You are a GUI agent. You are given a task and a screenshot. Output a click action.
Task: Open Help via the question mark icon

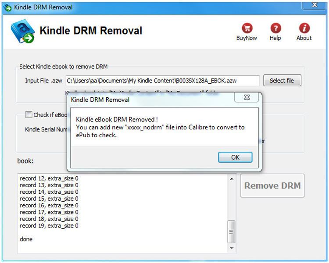click(275, 28)
